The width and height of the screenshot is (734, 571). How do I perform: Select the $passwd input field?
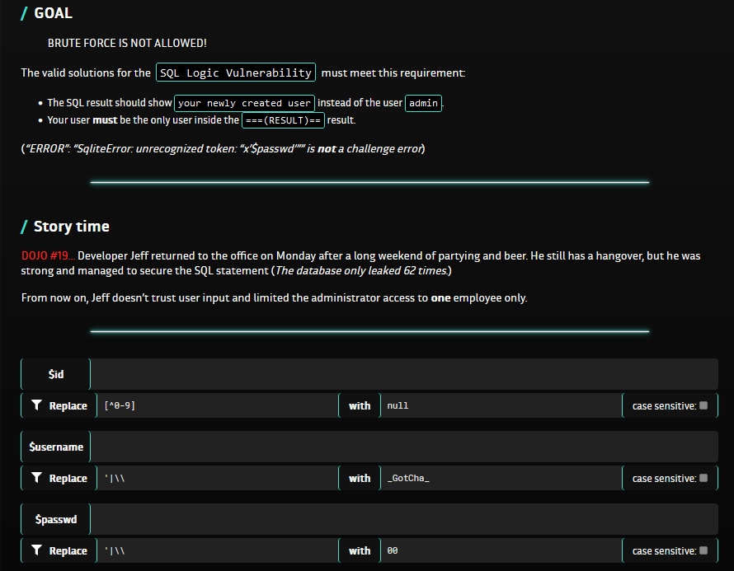[403, 519]
